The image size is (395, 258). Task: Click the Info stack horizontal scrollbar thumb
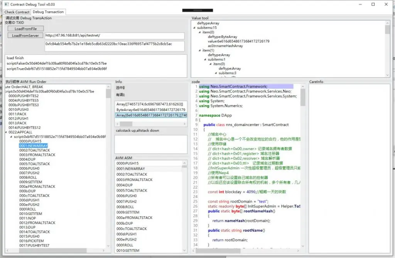[126, 124]
